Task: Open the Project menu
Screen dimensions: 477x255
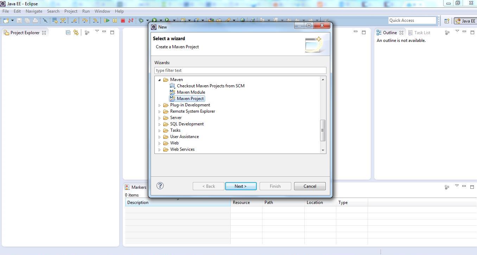Action: pos(71,11)
